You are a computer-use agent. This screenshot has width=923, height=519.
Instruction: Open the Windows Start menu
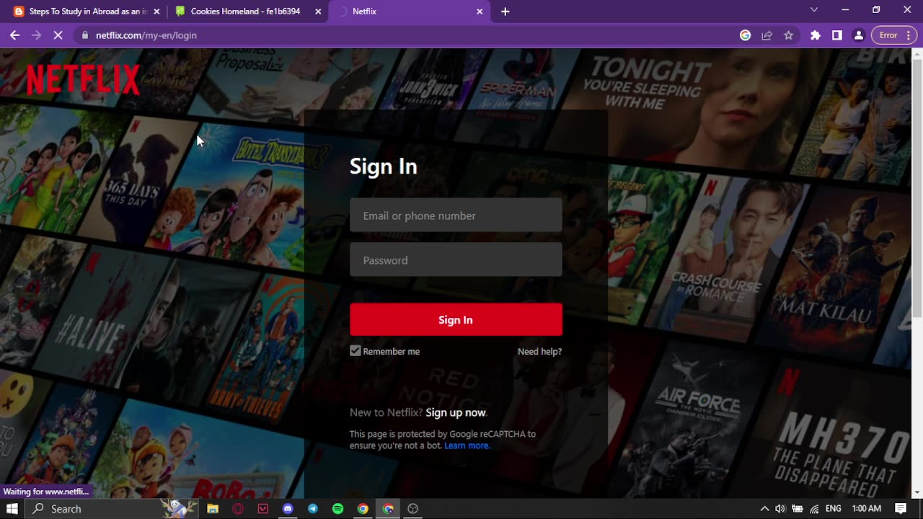(12, 509)
